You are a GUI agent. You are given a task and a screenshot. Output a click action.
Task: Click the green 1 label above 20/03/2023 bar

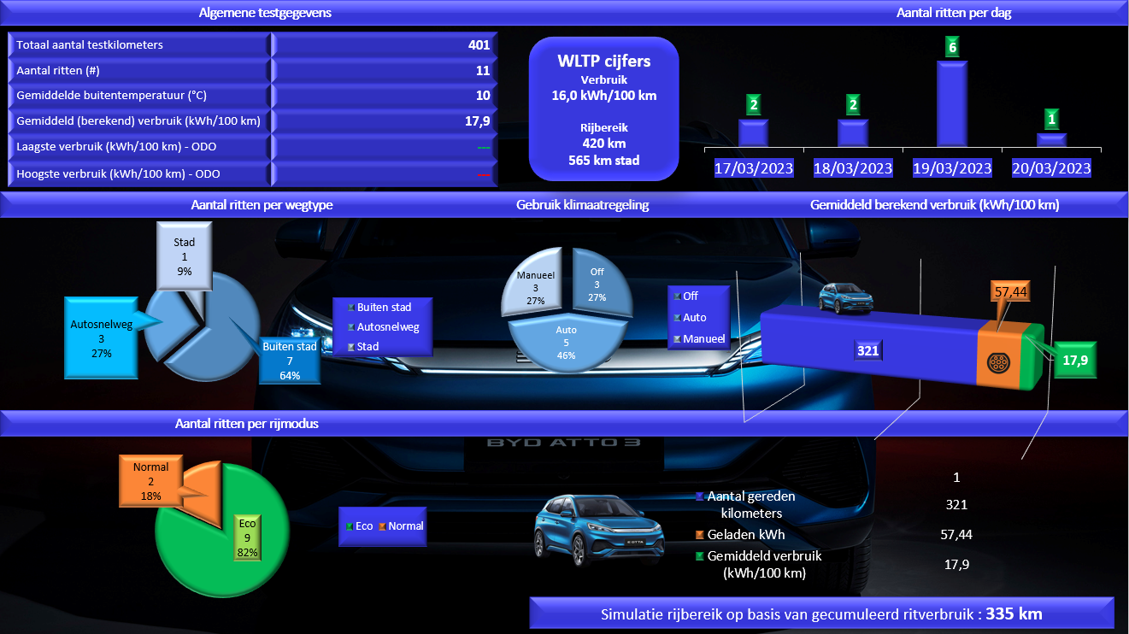[x=1051, y=119]
